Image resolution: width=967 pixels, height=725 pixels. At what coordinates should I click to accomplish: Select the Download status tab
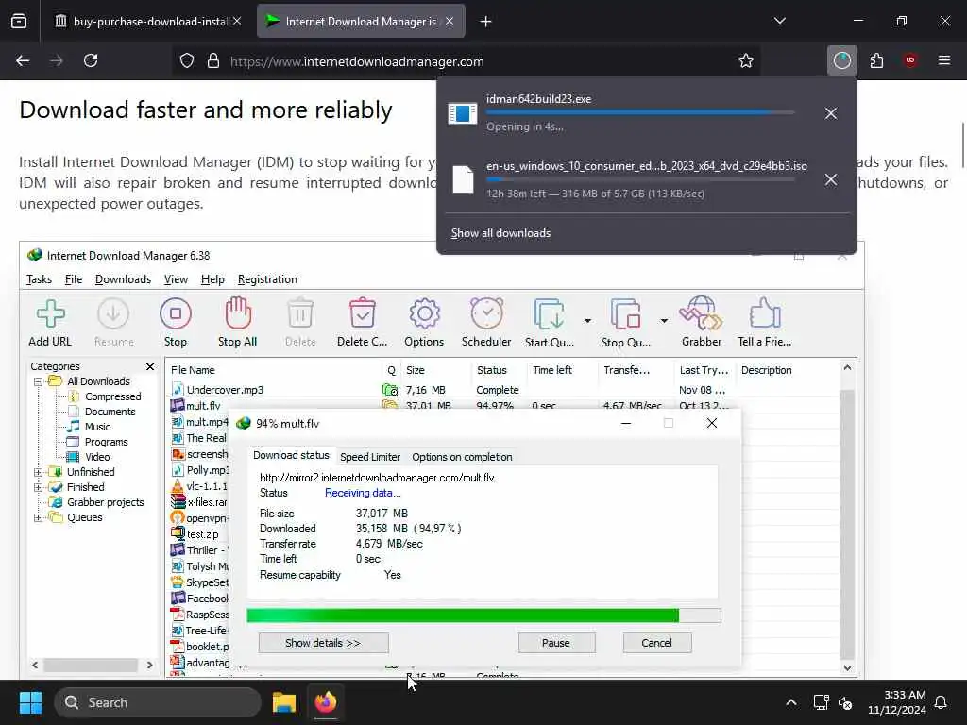(x=291, y=456)
